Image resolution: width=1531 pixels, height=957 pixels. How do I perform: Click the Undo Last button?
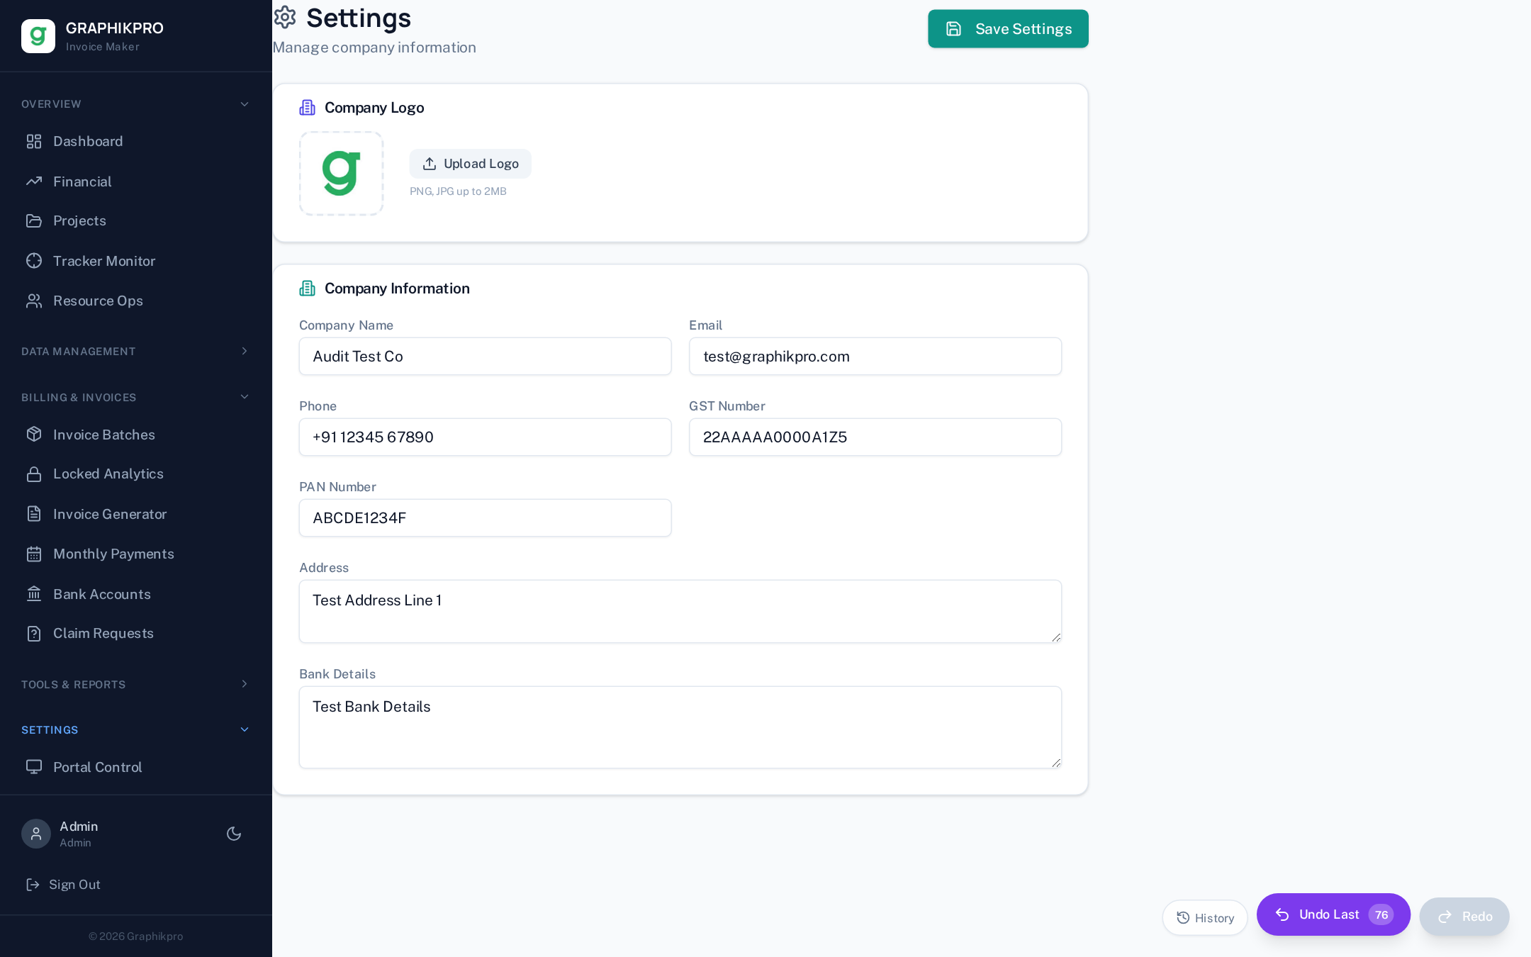coord(1333,914)
